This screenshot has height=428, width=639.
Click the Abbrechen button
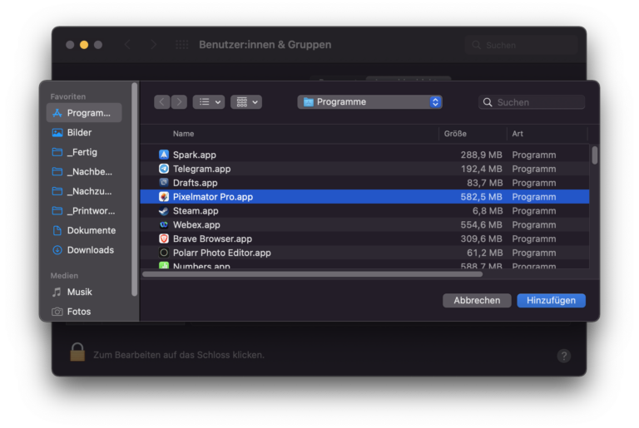point(477,301)
